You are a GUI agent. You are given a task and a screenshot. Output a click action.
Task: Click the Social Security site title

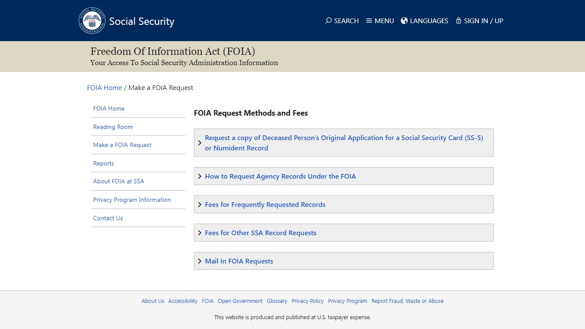pos(142,21)
